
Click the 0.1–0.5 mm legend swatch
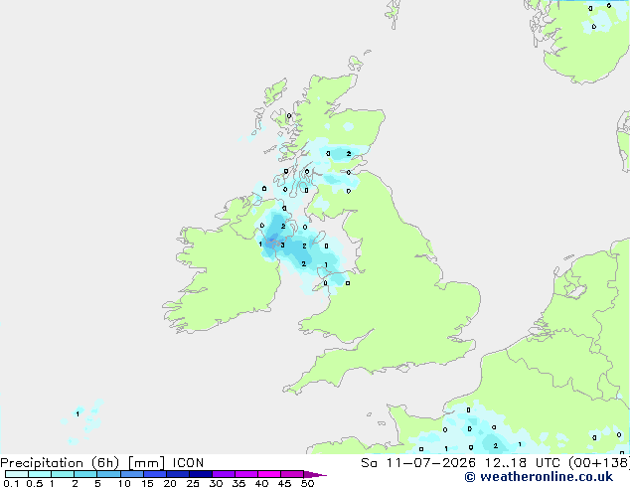pos(17,474)
